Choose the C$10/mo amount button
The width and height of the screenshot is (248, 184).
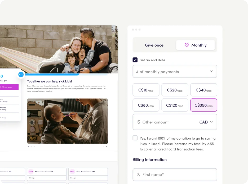(146, 90)
